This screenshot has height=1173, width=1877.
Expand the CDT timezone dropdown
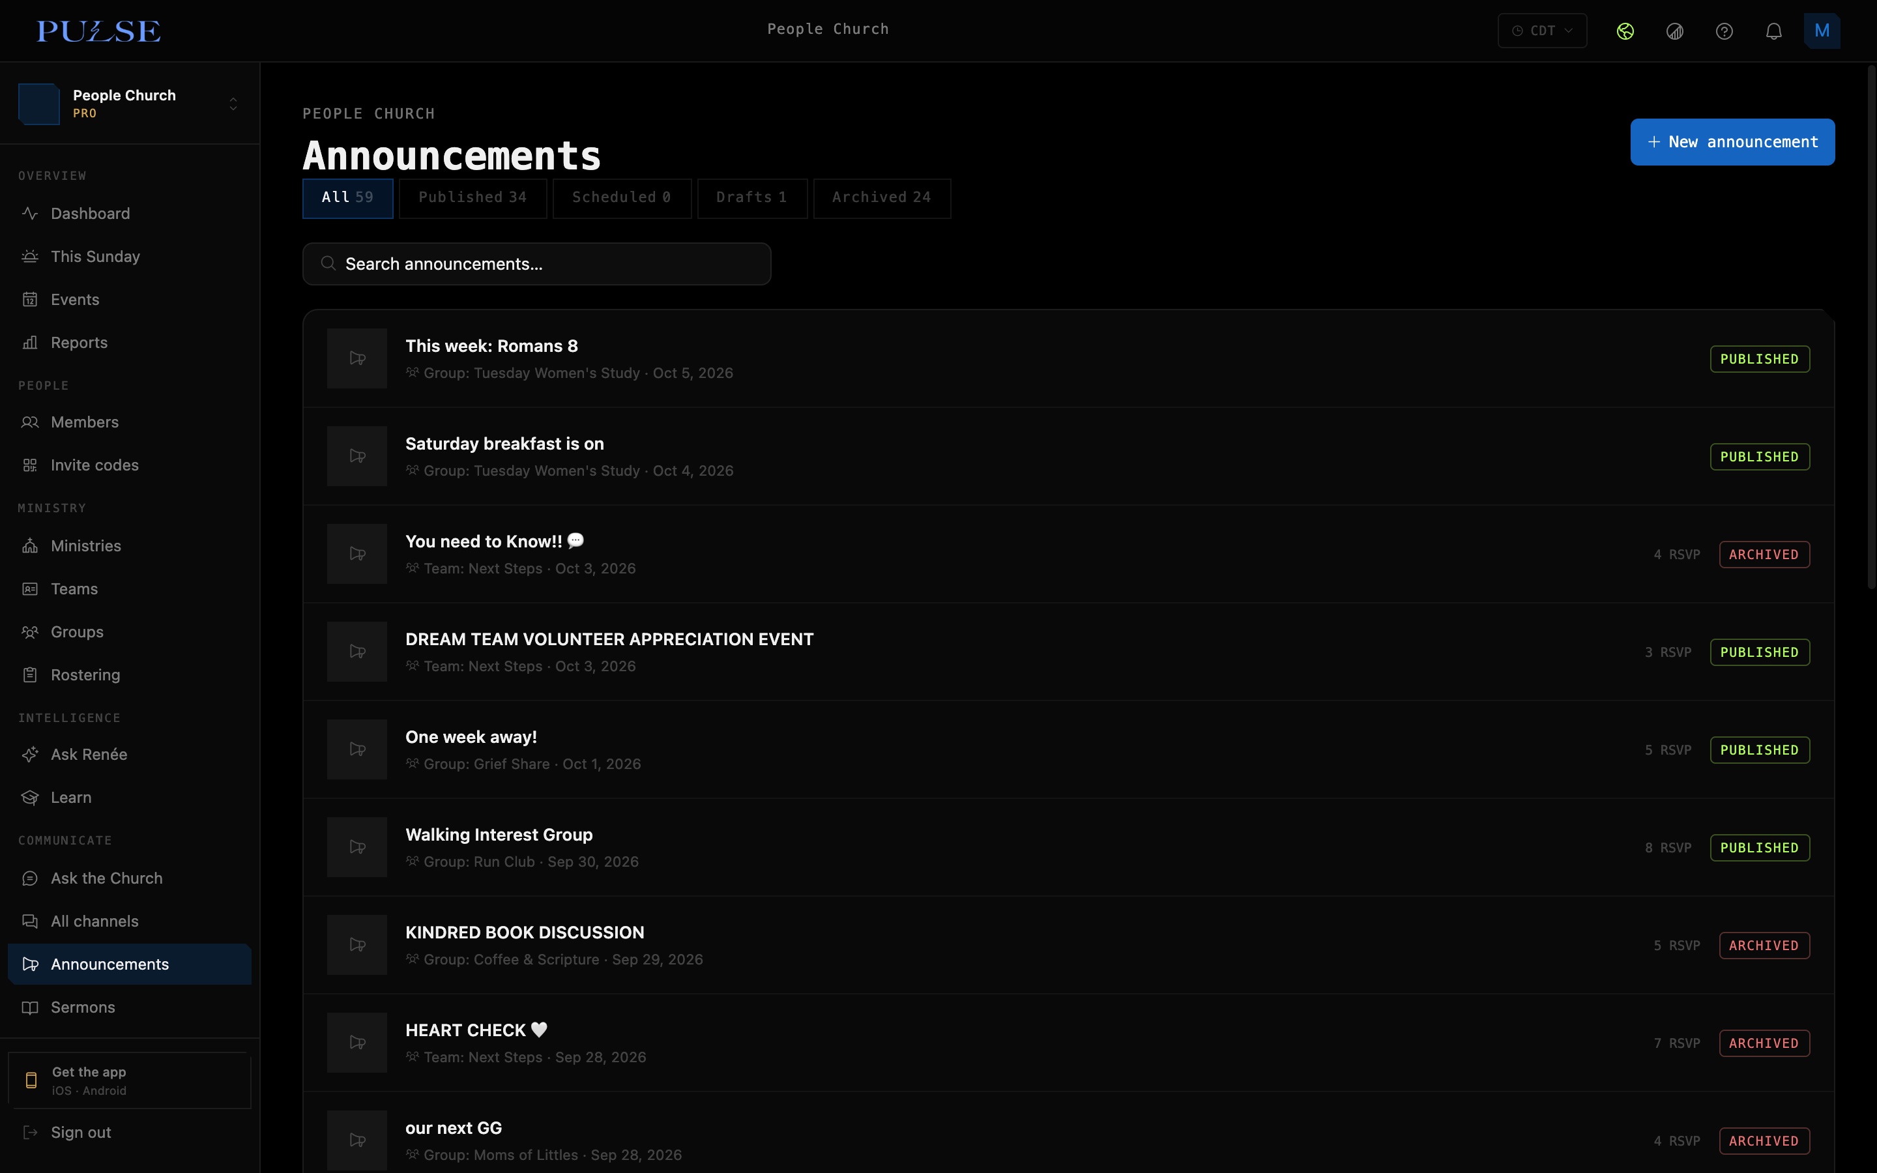tap(1542, 31)
